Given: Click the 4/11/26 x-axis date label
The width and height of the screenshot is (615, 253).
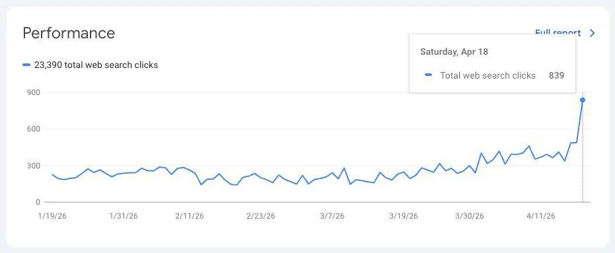Looking at the screenshot, I should coord(541,216).
